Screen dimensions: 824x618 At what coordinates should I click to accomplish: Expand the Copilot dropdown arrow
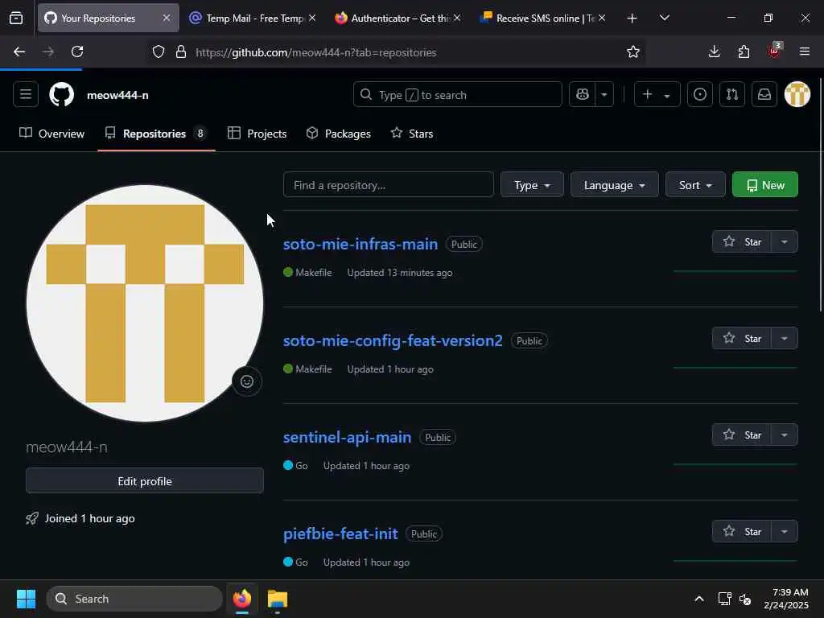(604, 95)
